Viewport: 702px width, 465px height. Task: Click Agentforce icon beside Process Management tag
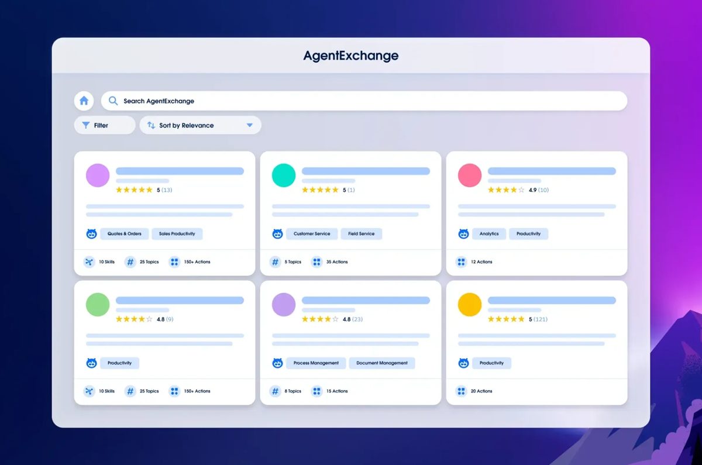(277, 363)
